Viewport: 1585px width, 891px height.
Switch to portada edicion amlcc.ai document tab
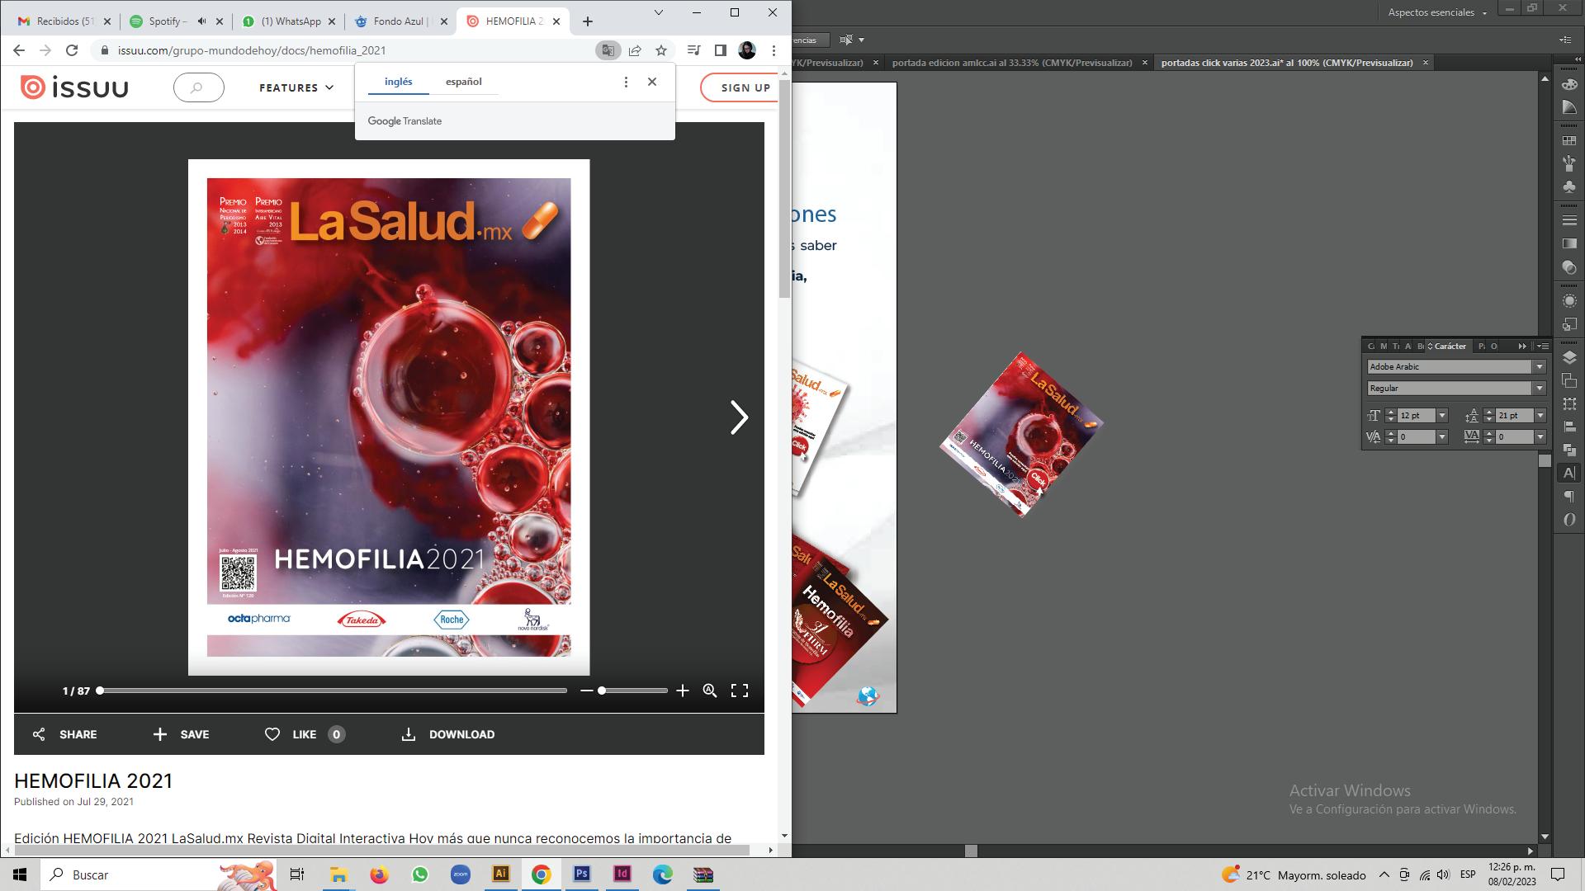click(x=1011, y=63)
